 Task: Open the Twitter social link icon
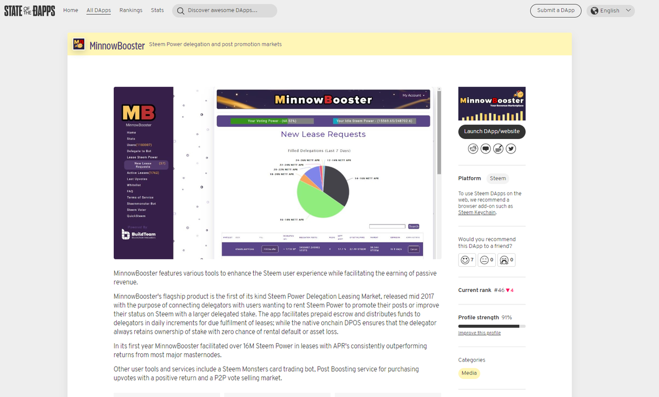click(x=511, y=149)
